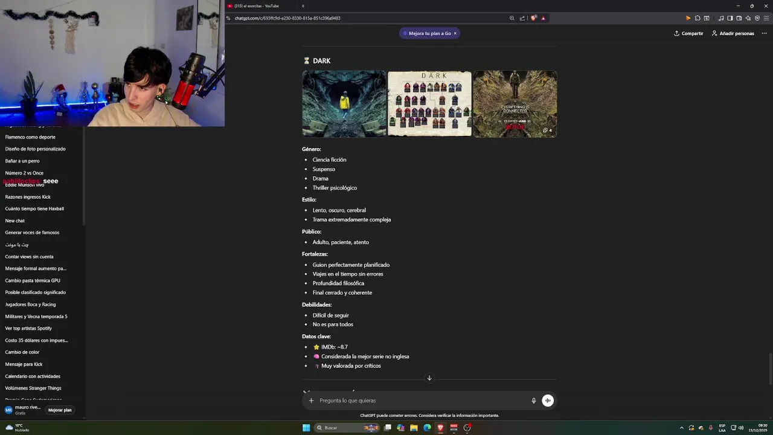
Task: Open chat 'Cambio de color'
Action: 22,352
